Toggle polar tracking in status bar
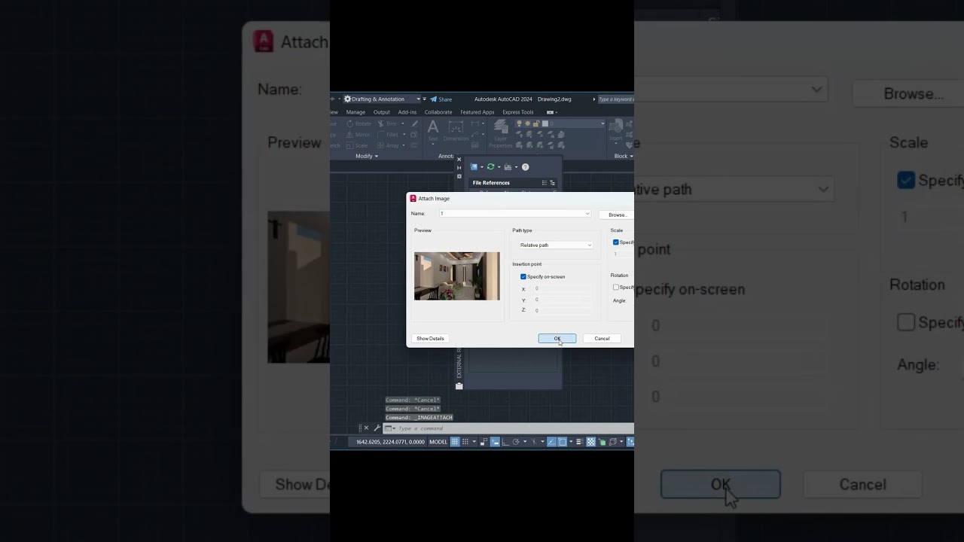964x542 pixels. [x=516, y=442]
